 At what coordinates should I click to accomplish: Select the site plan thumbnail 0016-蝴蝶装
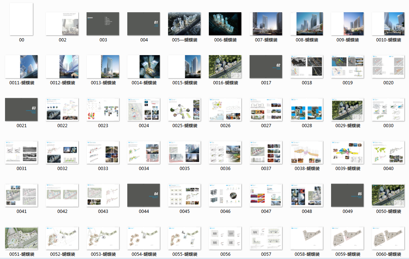[225, 67]
